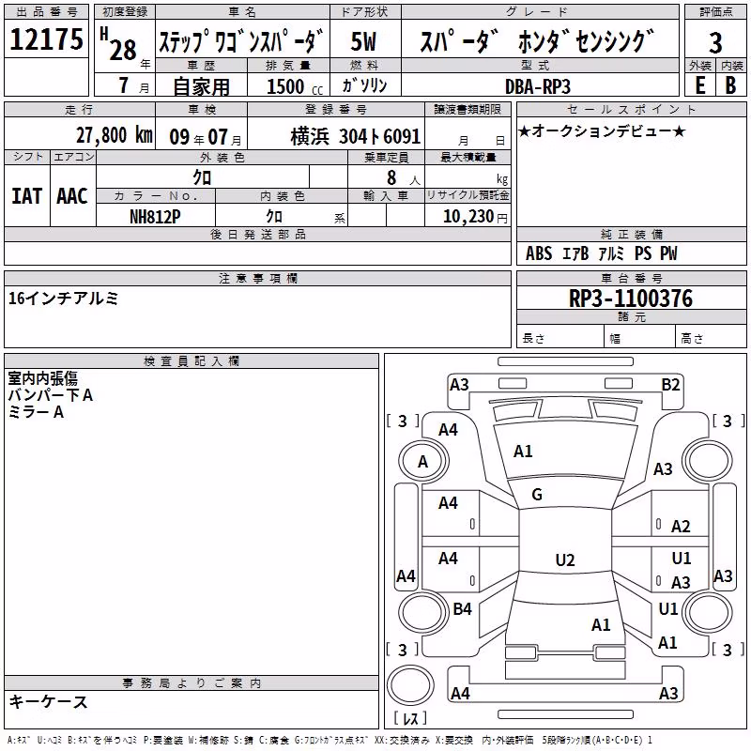Click the U2 roof dent mark
The height and width of the screenshot is (751, 751).
pyautogui.click(x=565, y=559)
